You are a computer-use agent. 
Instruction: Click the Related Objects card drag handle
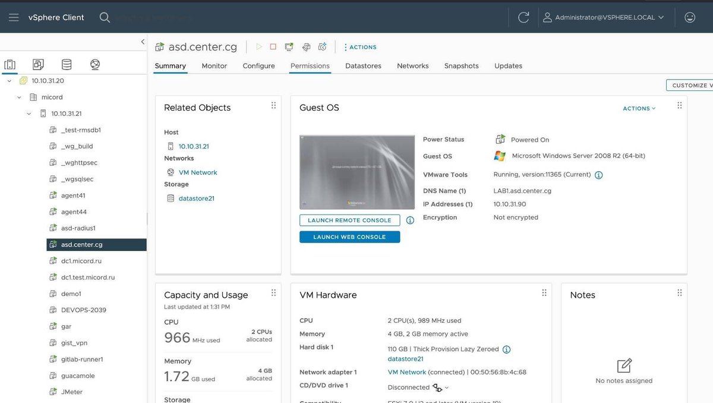coord(273,105)
